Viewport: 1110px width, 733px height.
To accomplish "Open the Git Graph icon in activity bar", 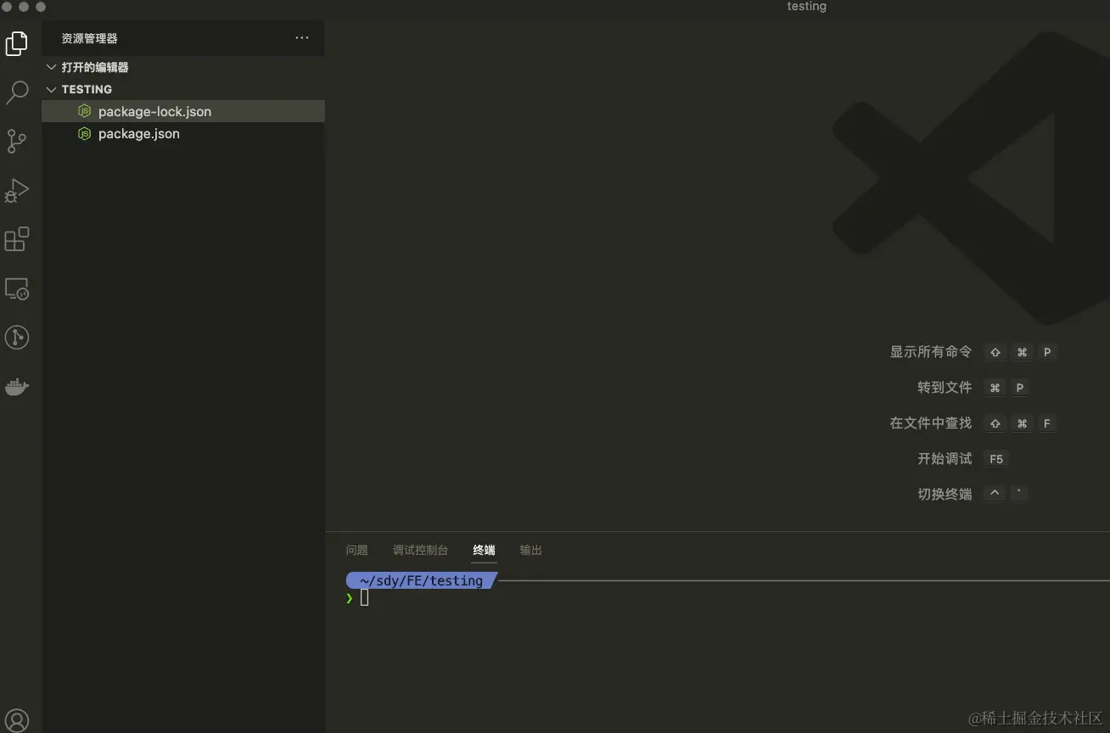I will pos(17,338).
